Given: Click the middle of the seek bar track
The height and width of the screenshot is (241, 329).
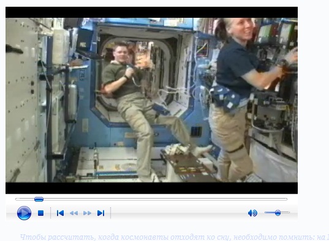Looking at the screenshot, I should click(151, 199).
